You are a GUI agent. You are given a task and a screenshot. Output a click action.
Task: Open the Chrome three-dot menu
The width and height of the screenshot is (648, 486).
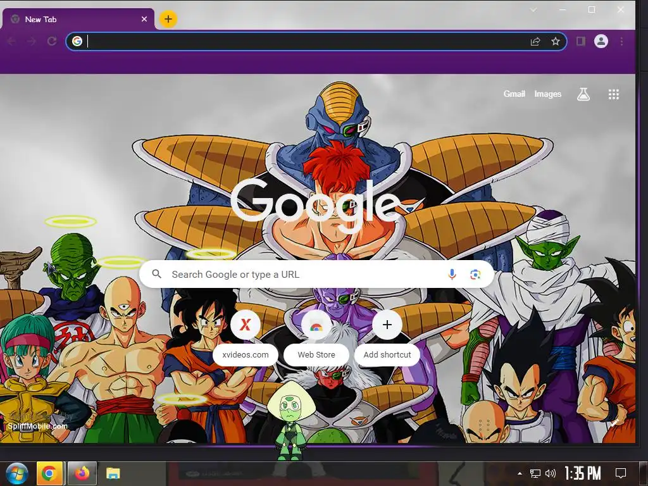[x=621, y=41]
